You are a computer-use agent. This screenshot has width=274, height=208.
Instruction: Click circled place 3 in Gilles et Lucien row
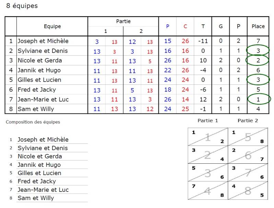[258, 80]
